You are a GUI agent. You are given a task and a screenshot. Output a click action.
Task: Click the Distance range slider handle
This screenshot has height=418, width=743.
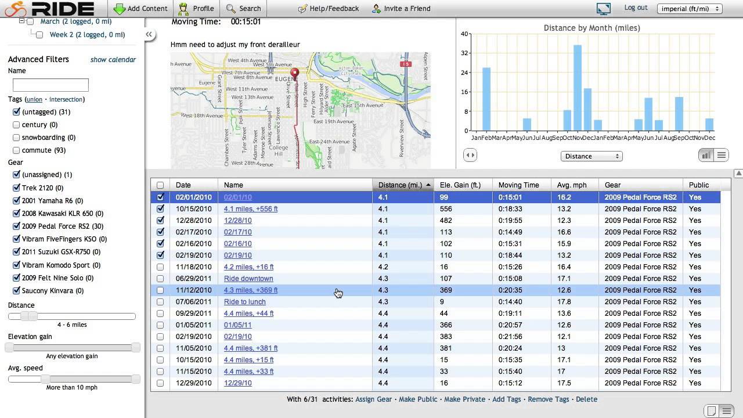click(28, 316)
